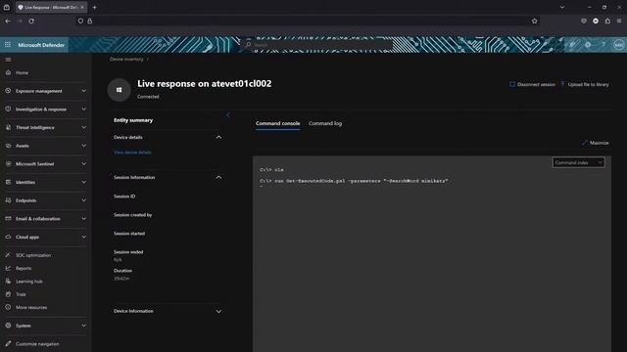Click the browser reload icon

tap(31, 21)
